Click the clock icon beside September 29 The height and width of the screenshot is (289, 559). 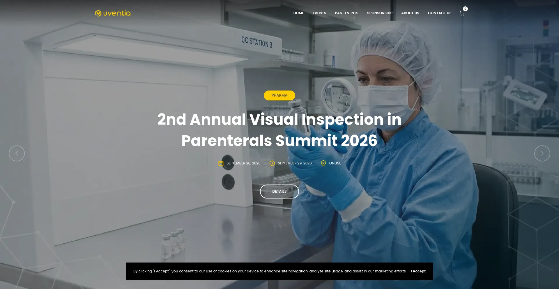point(272,163)
